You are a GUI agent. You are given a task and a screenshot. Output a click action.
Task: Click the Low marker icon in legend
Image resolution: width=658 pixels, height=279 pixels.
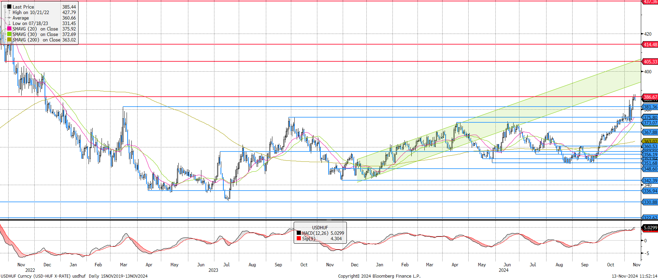click(x=9, y=23)
